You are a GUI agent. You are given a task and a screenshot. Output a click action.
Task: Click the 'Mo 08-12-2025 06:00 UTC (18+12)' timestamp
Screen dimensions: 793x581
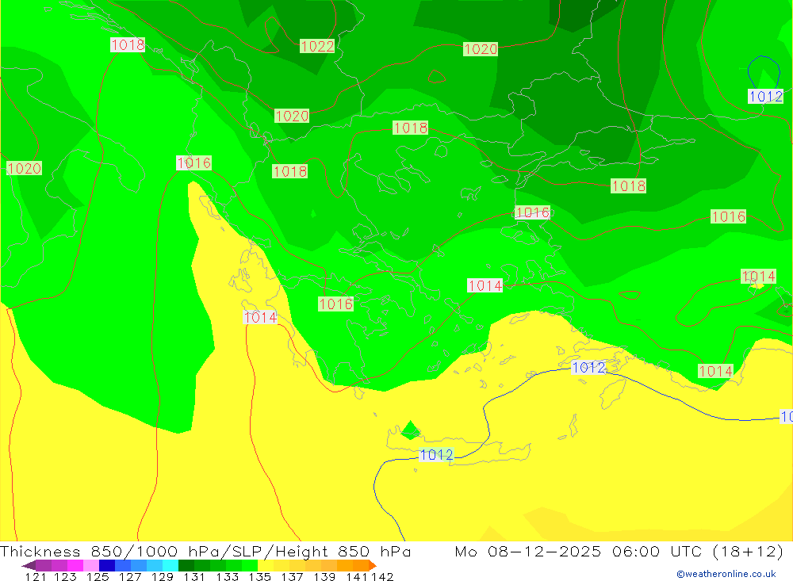[x=619, y=551]
